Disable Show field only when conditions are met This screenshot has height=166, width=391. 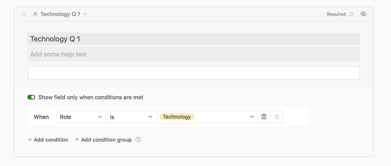click(31, 97)
